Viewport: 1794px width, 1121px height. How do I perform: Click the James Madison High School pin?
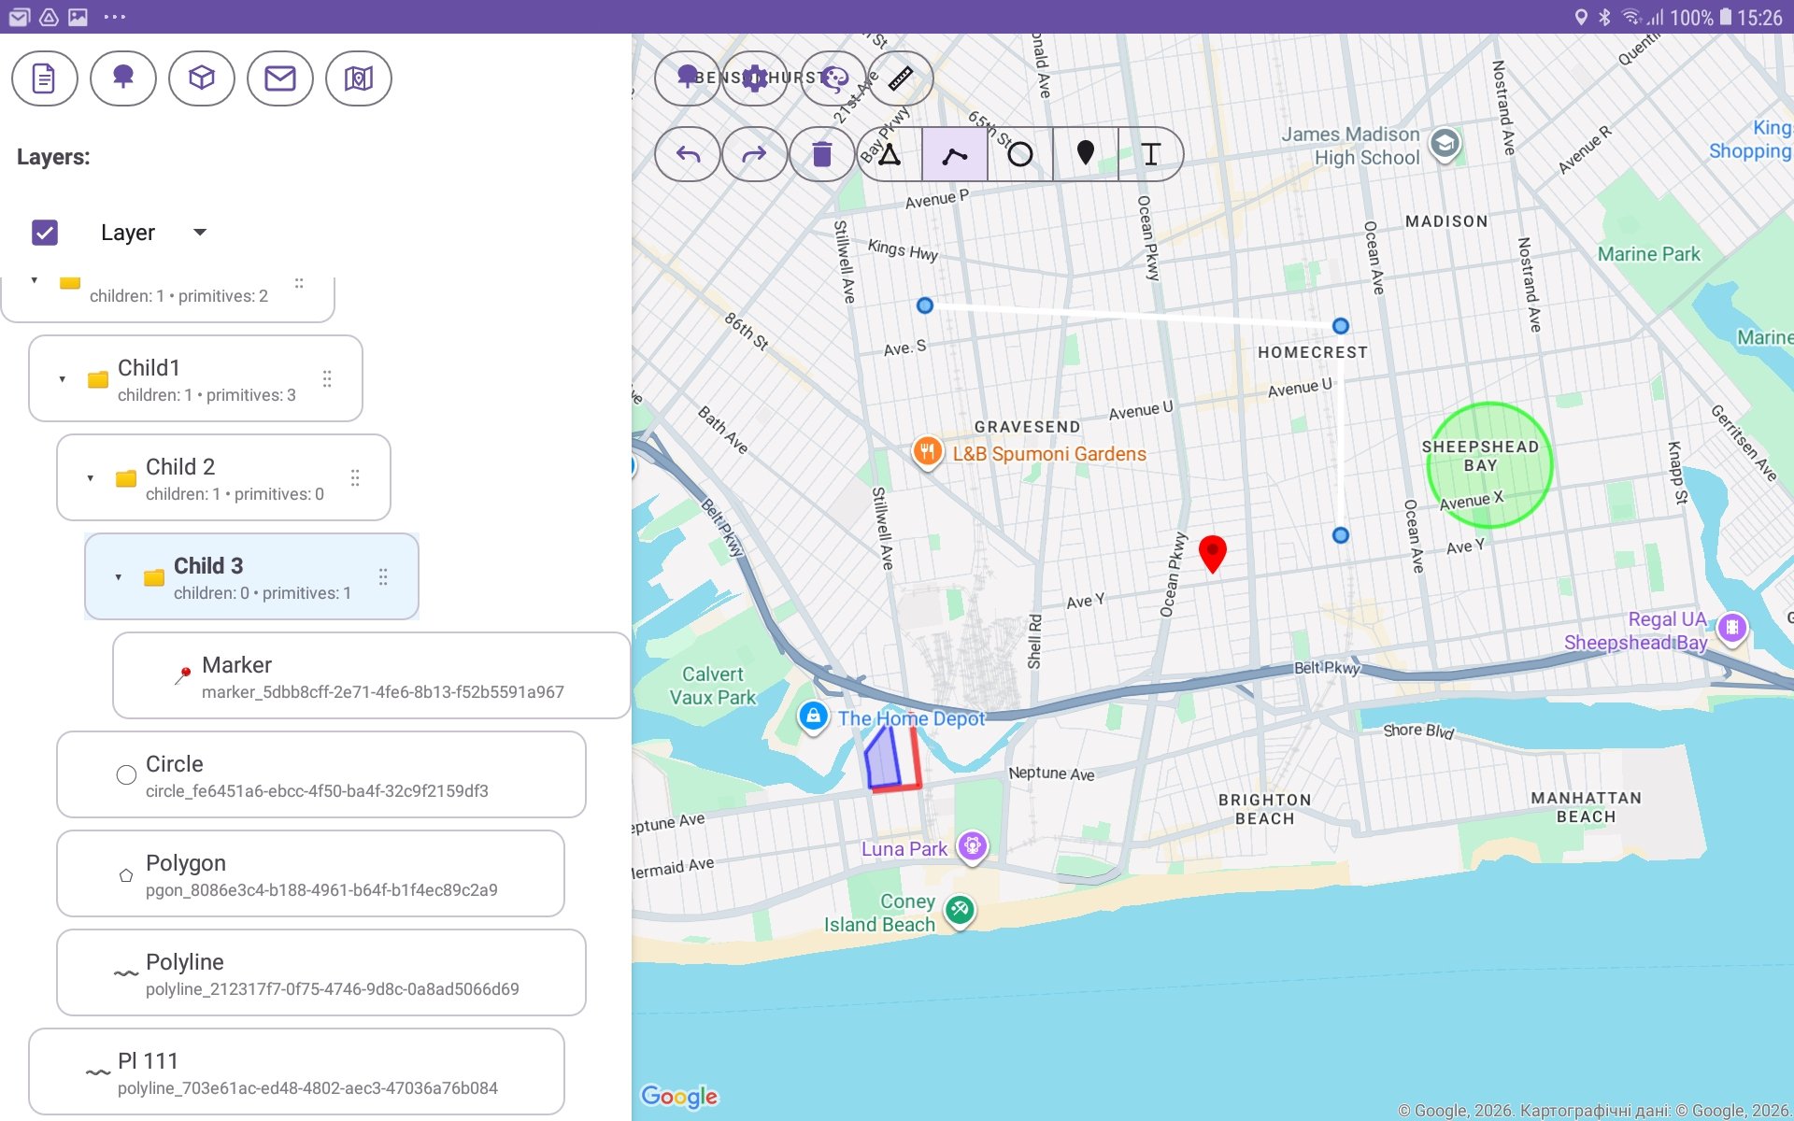1445,144
